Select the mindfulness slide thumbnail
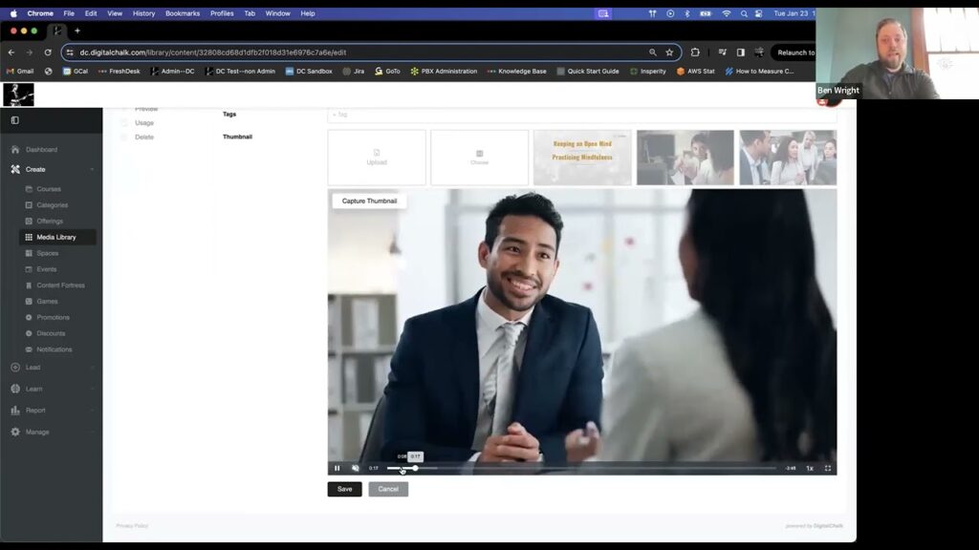This screenshot has height=550, width=979. pyautogui.click(x=582, y=157)
